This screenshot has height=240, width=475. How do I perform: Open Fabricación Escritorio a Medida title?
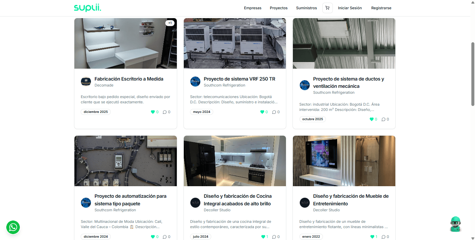[x=129, y=79]
